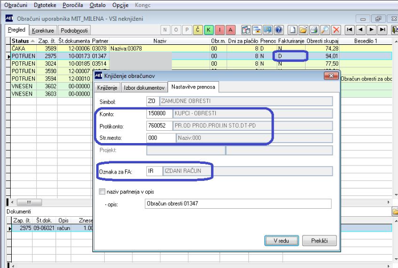This screenshot has width=398, height=268.
Task: Switch to the Podrobnosti tab
Action: pyautogui.click(x=74, y=30)
